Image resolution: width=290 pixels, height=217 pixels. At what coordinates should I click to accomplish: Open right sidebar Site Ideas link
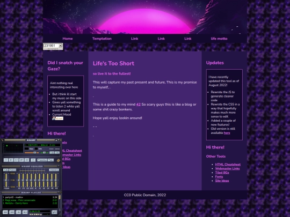(222, 181)
